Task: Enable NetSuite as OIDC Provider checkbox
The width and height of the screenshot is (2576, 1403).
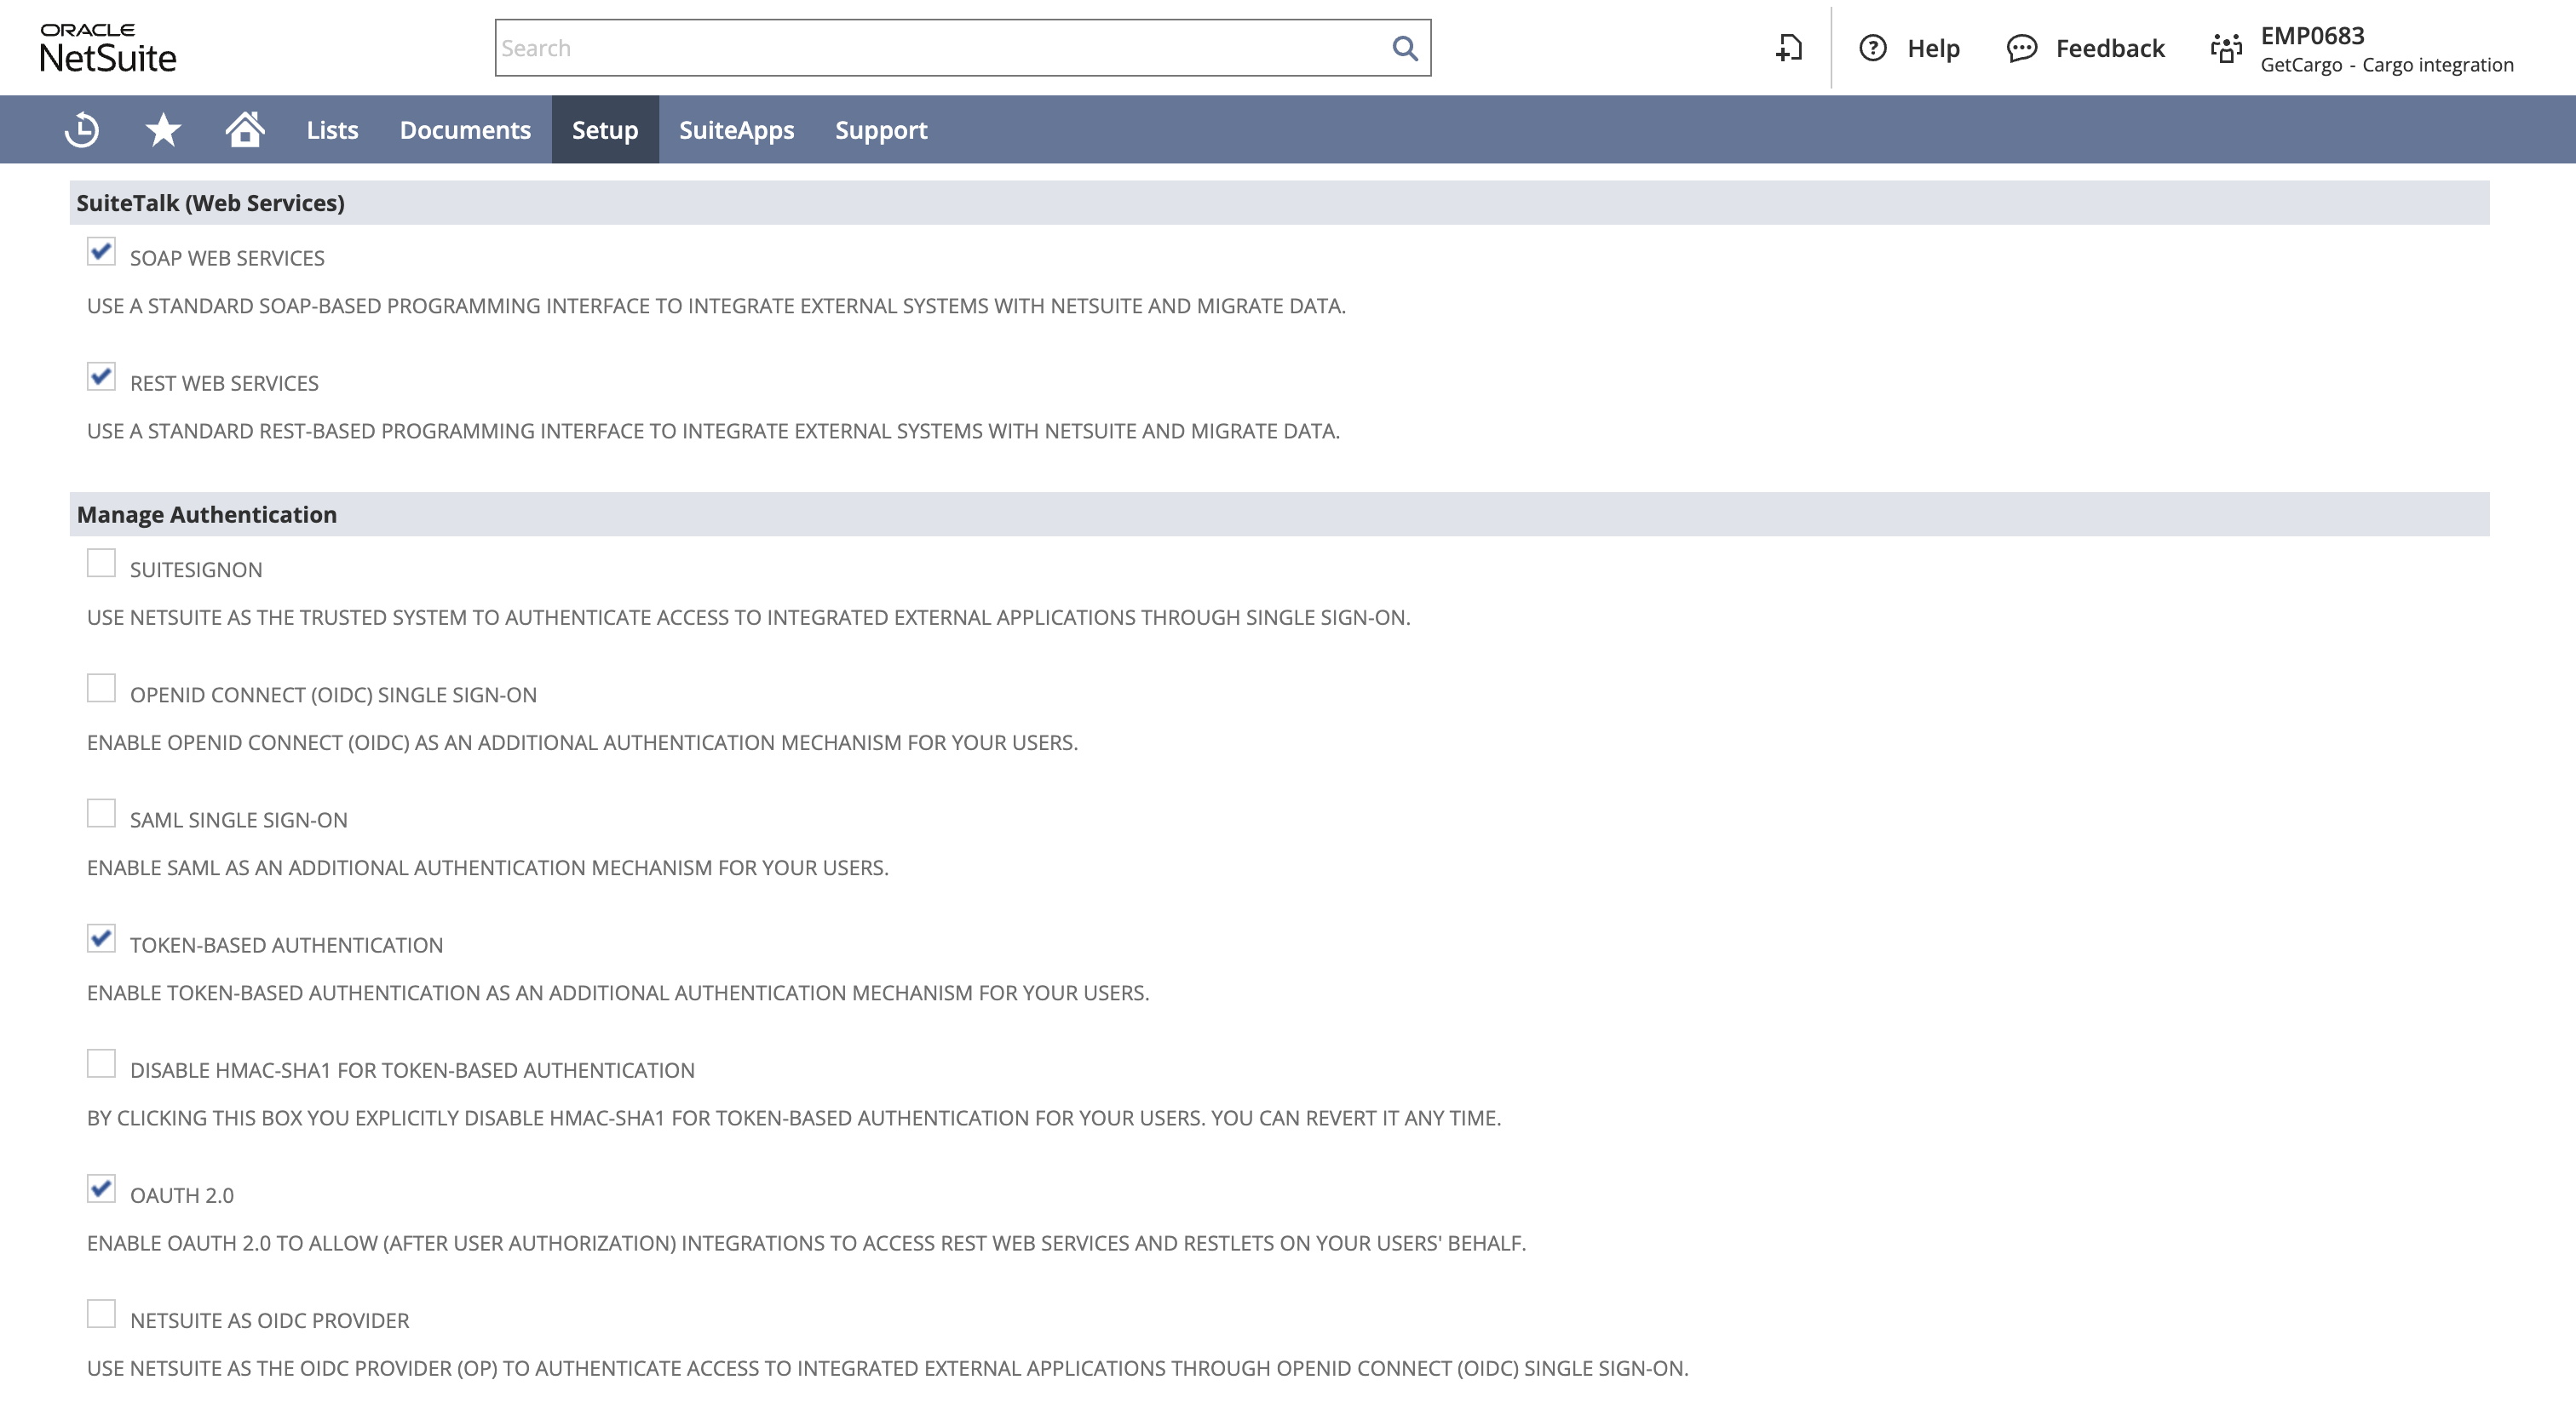Action: click(x=101, y=1313)
